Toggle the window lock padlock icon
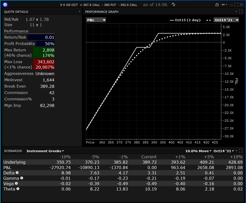 click(217, 5)
